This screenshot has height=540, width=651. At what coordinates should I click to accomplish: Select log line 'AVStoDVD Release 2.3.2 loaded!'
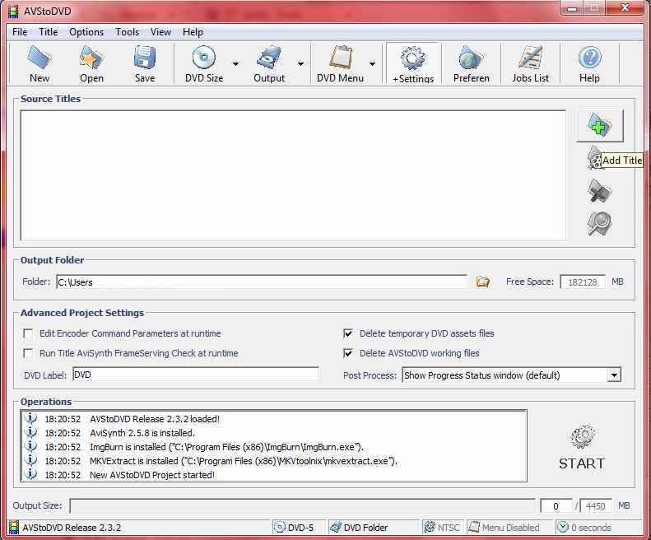click(x=155, y=419)
